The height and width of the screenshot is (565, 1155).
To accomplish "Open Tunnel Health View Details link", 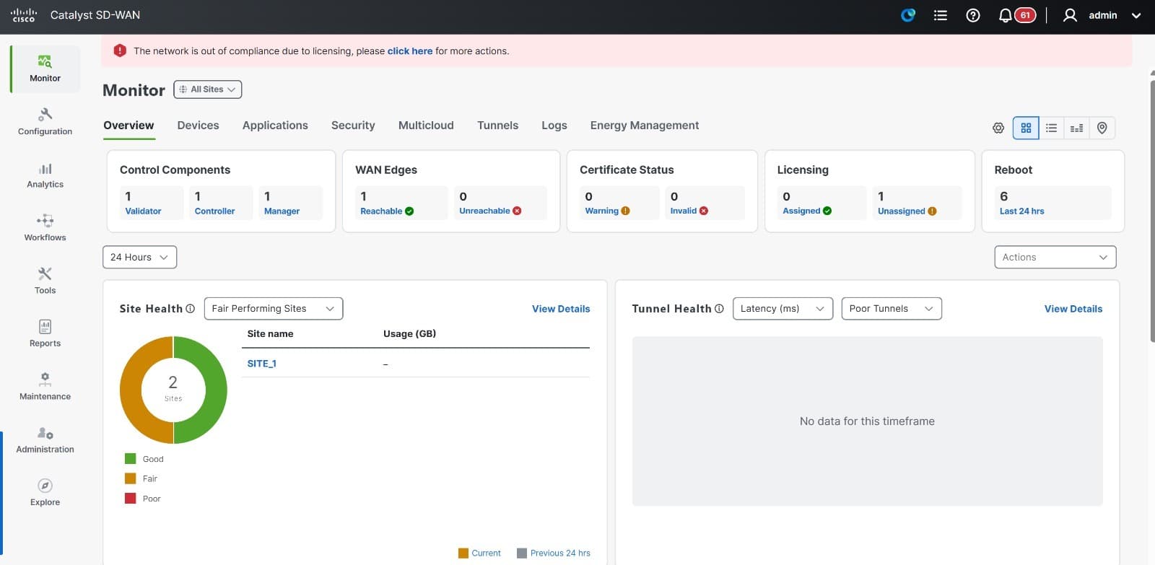I will pos(1073,309).
